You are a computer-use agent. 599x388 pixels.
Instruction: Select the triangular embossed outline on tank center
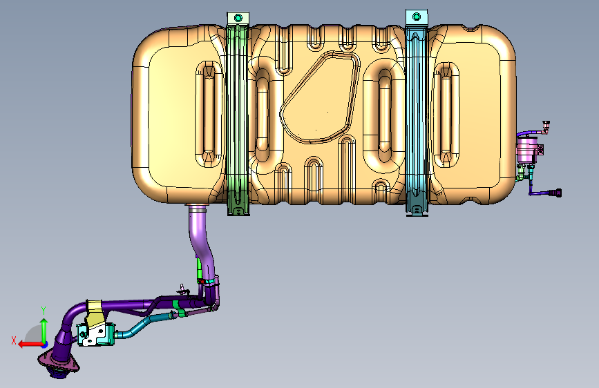tap(320, 98)
